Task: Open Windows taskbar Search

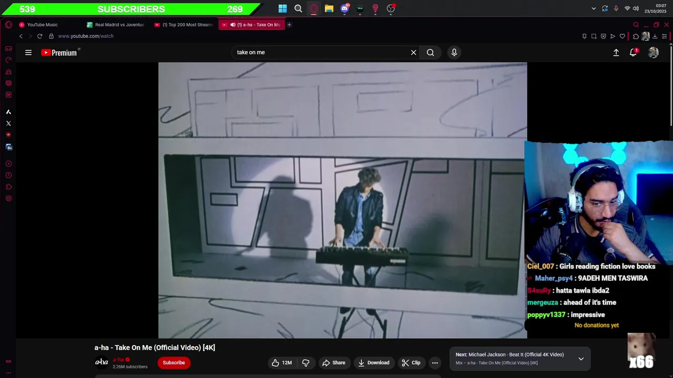Action: click(298, 8)
